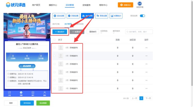The image size is (193, 107).
Task: Open the more options dots for 示例选手3
Action: click(x=146, y=72)
